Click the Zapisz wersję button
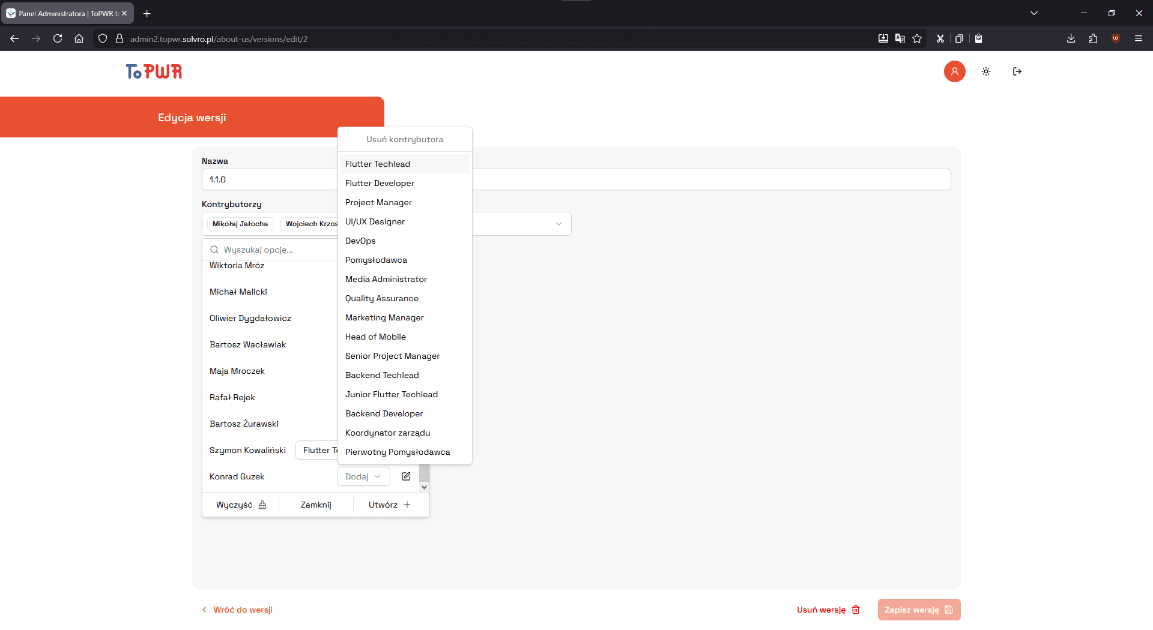This screenshot has width=1153, height=630. point(918,609)
